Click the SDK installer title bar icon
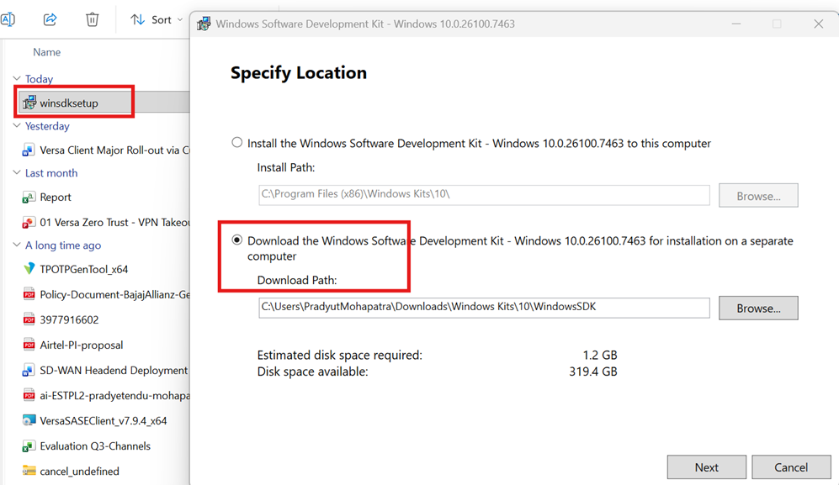 tap(204, 24)
